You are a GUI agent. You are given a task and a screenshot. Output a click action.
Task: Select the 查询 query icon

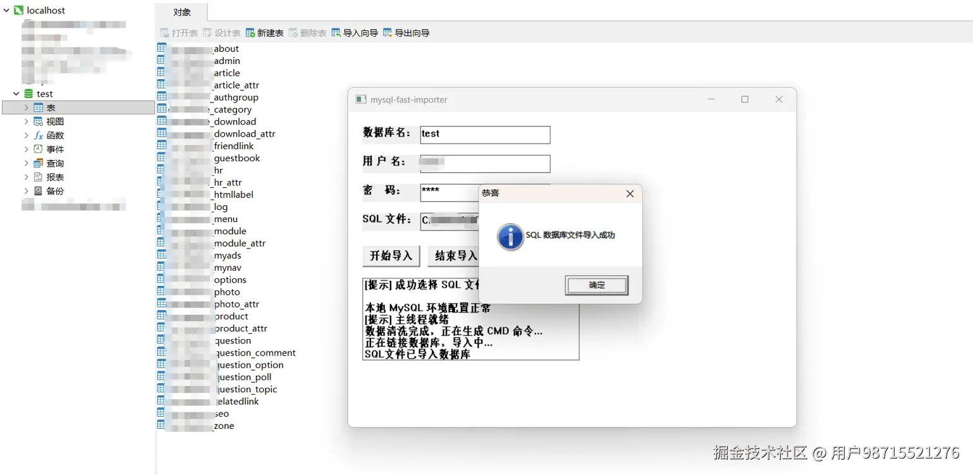[39, 163]
